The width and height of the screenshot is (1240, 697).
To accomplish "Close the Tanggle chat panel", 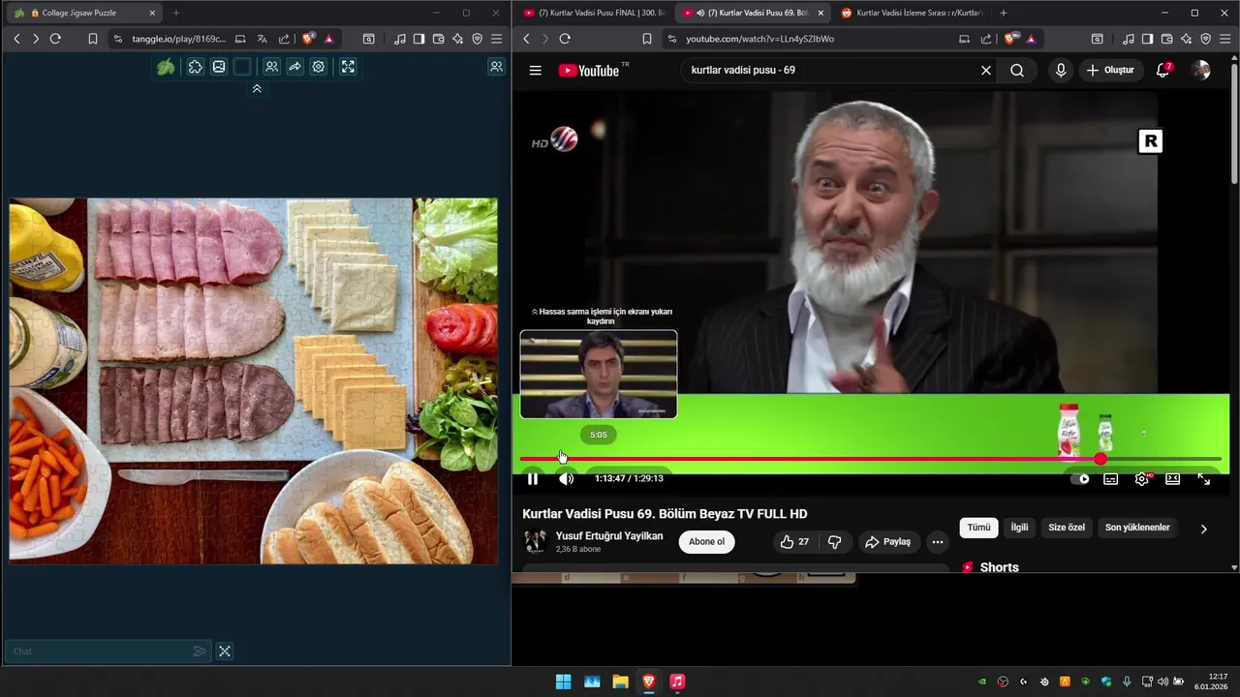I will click(225, 652).
